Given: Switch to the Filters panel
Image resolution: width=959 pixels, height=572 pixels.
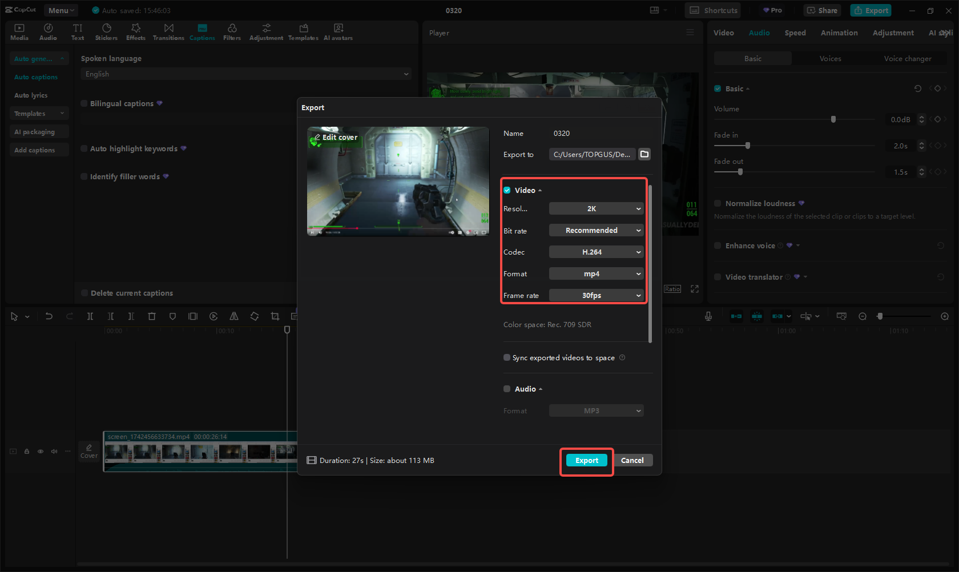Looking at the screenshot, I should [232, 31].
